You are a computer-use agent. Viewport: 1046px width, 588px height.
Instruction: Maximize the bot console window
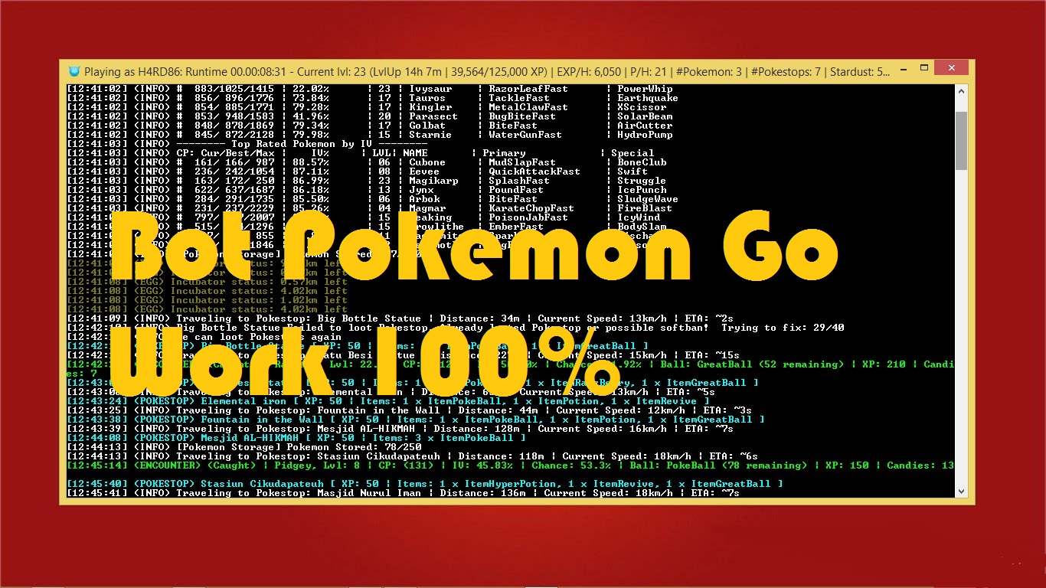coord(924,69)
